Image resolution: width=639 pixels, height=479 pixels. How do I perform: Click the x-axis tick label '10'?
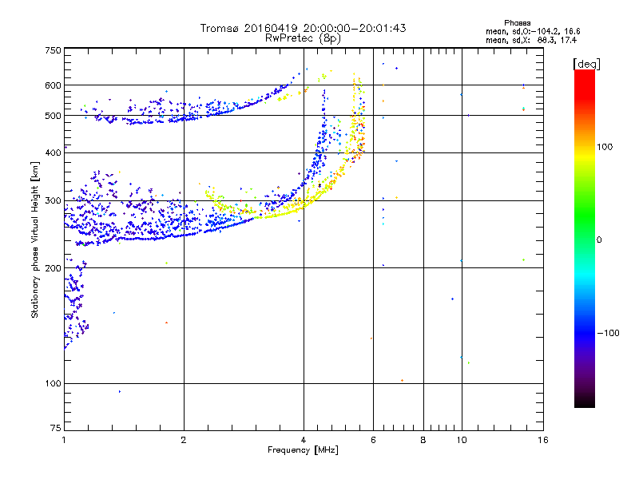click(x=462, y=440)
